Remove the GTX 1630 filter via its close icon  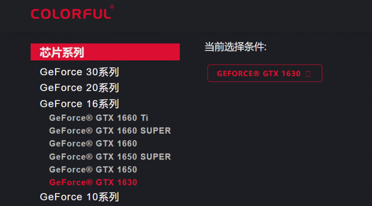click(x=308, y=74)
